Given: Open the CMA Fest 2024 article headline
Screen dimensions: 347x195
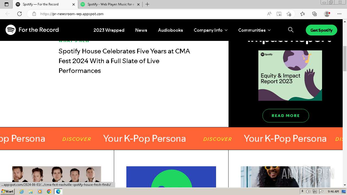Looking at the screenshot, I should [x=124, y=61].
